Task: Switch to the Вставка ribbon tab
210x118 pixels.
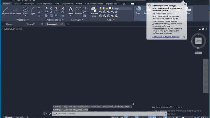Action: click(x=17, y=4)
